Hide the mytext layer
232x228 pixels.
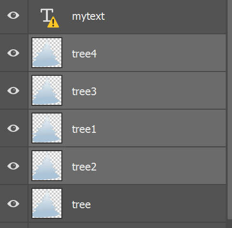(x=13, y=15)
